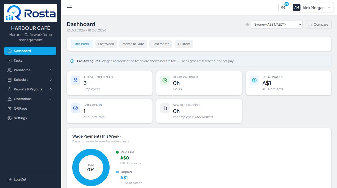Click the Rosta logo
The width and height of the screenshot is (337, 188).
(x=31, y=13)
